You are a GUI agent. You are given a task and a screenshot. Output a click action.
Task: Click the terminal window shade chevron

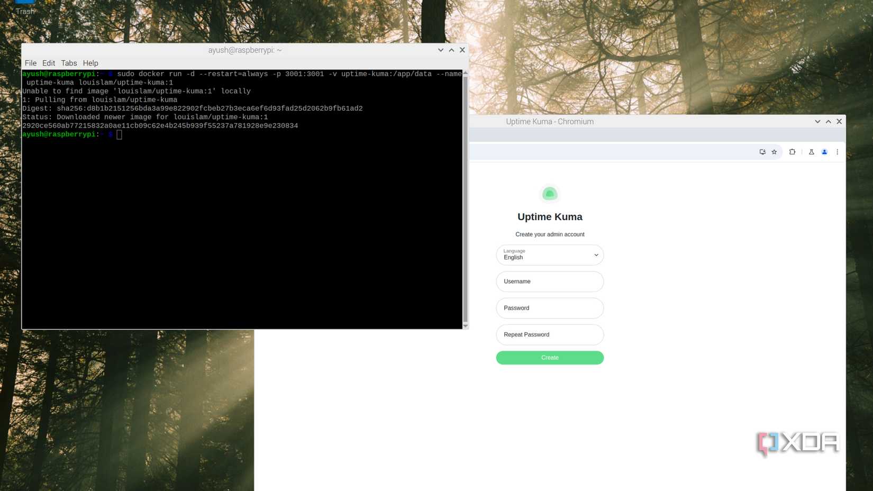click(440, 50)
